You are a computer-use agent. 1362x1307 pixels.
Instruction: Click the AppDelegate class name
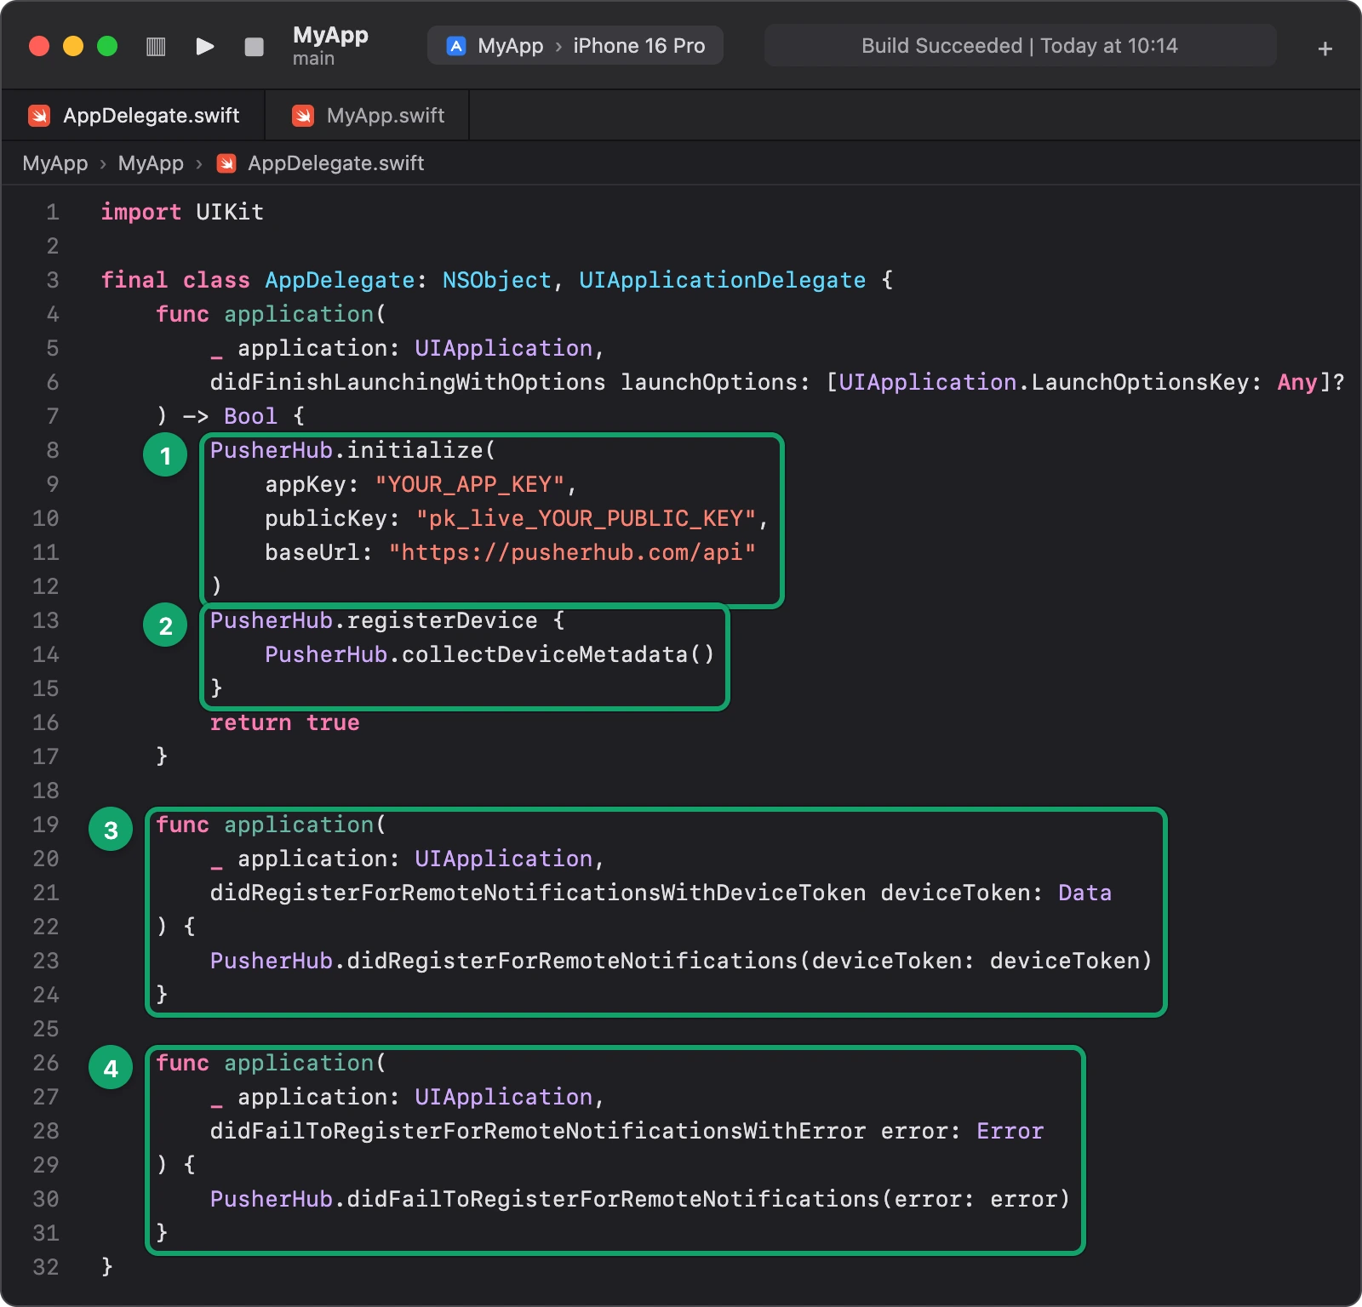point(340,280)
